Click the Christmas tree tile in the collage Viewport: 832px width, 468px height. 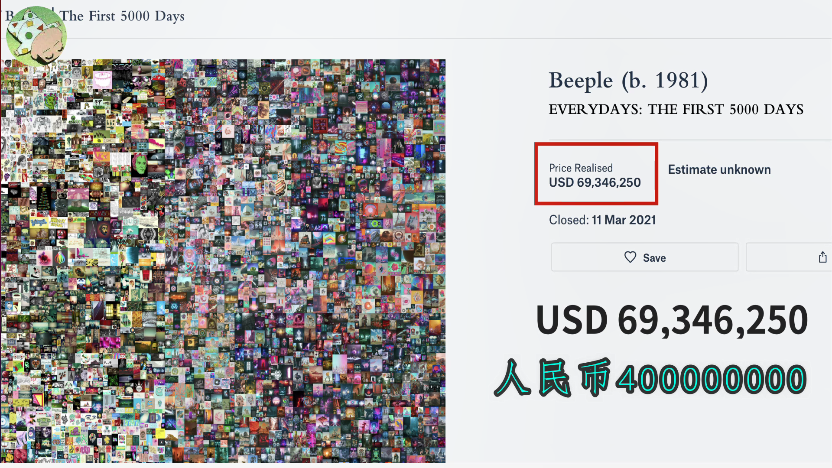click(43, 198)
